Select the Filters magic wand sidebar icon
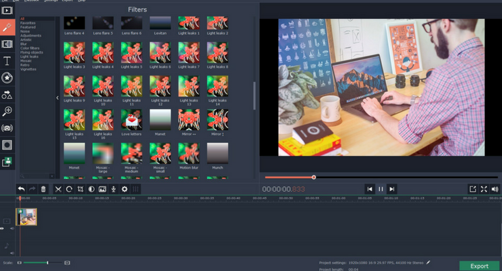 tap(7, 28)
